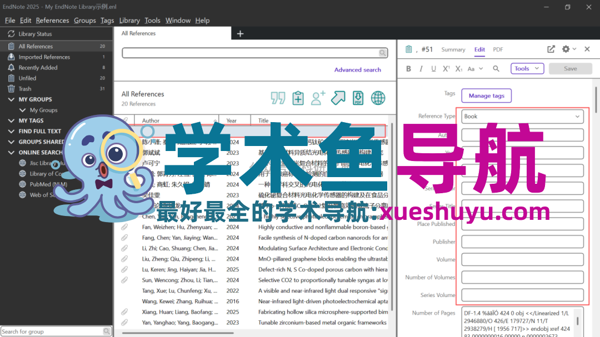The width and height of the screenshot is (600, 337).
Task: Collapse the GROUPS SHARED section
Action: [x=11, y=142]
